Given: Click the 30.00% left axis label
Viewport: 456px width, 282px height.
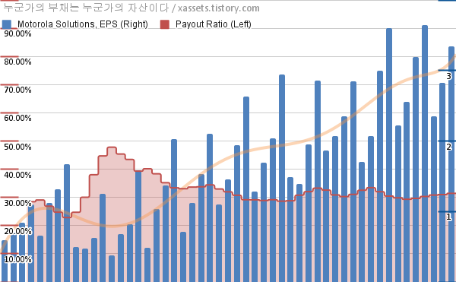Looking at the screenshot, I should click(x=17, y=203).
